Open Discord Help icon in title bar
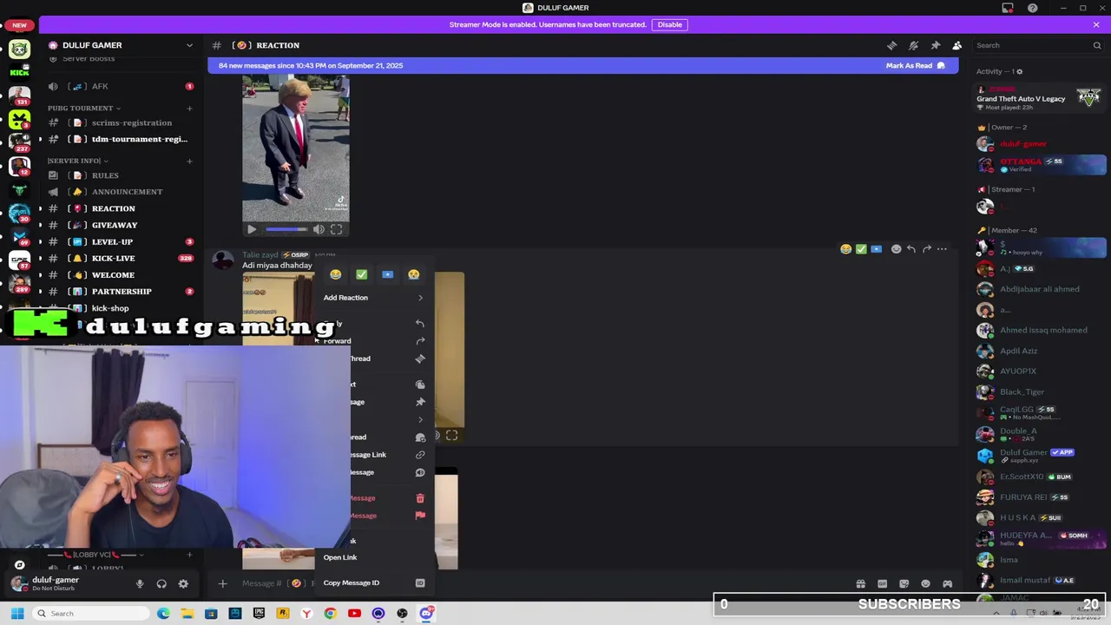 [x=1032, y=8]
